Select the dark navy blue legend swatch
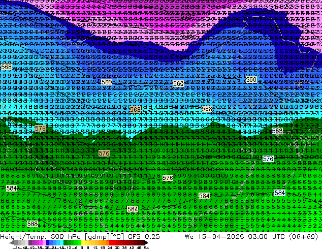This screenshot has width=322, height=249. [x=48, y=243]
